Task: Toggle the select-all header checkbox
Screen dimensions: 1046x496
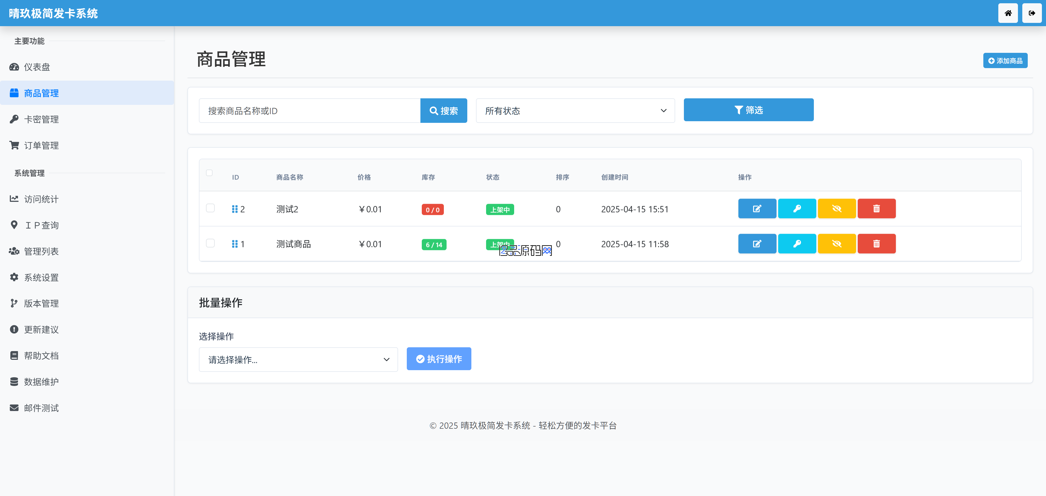Action: [209, 173]
